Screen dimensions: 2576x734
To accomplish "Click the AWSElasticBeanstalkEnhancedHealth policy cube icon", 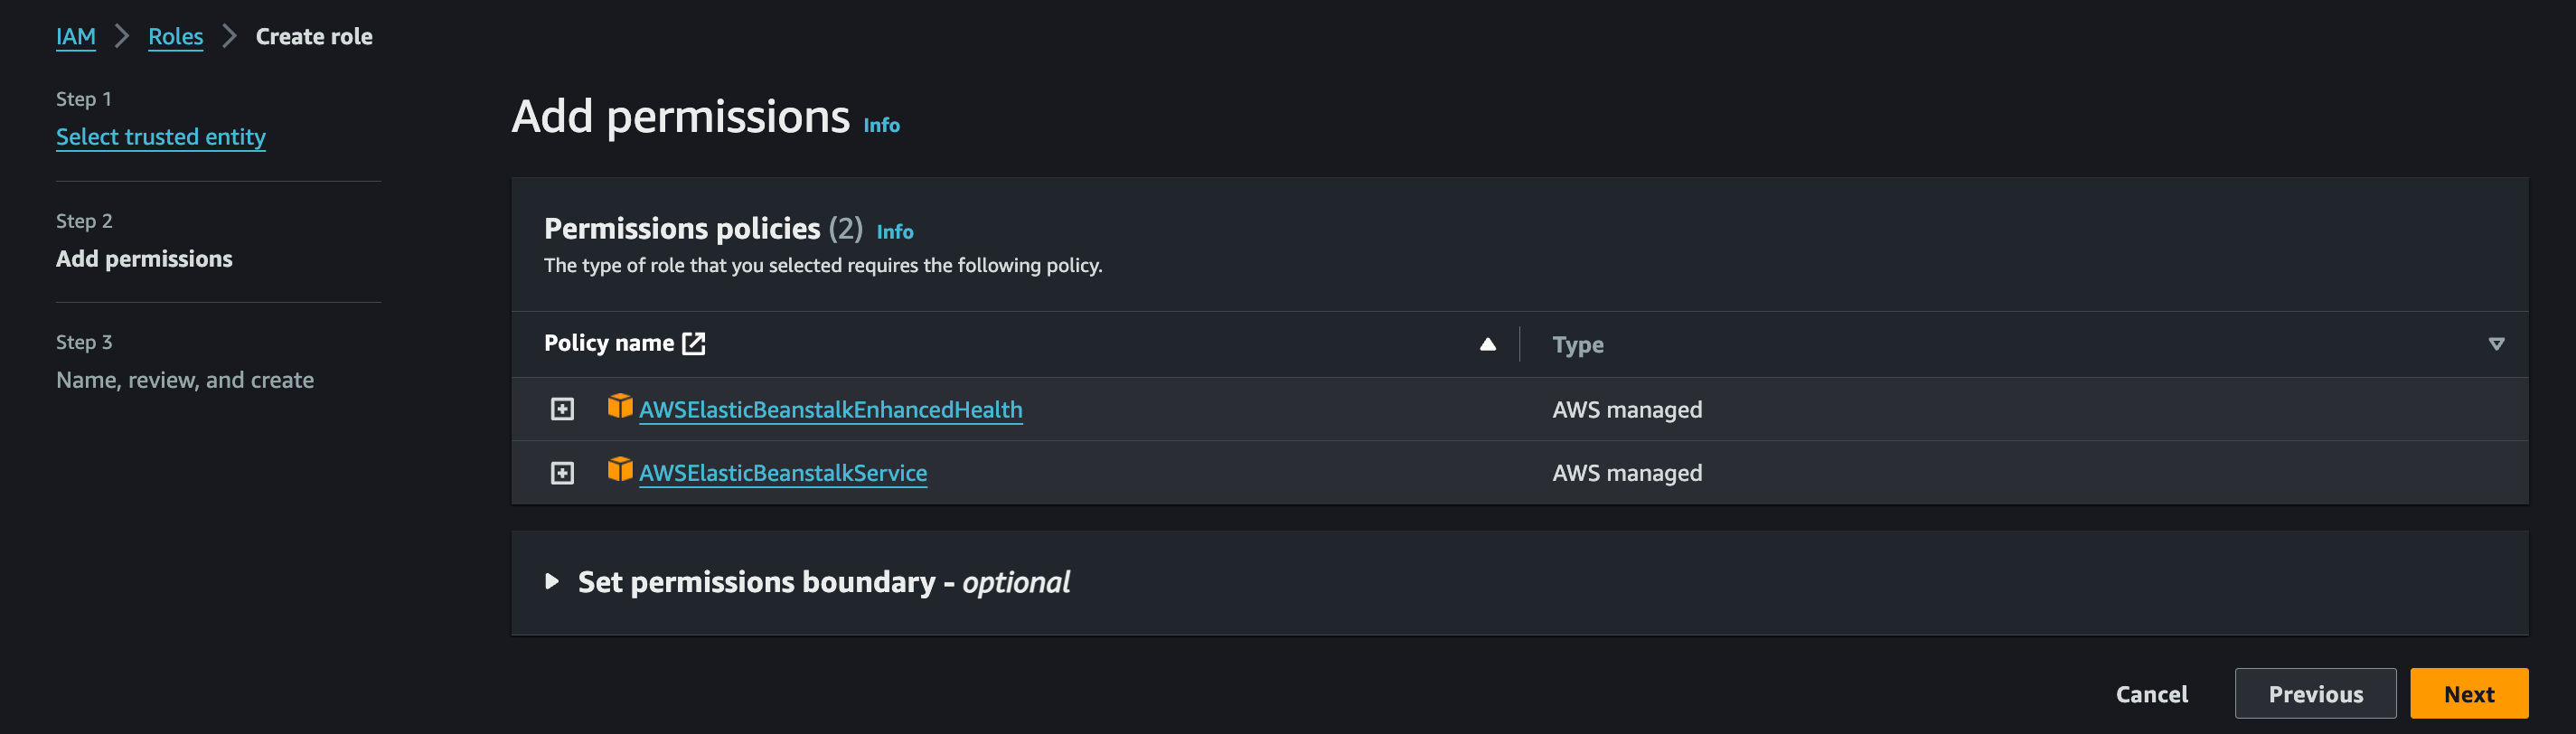I will coord(620,406).
